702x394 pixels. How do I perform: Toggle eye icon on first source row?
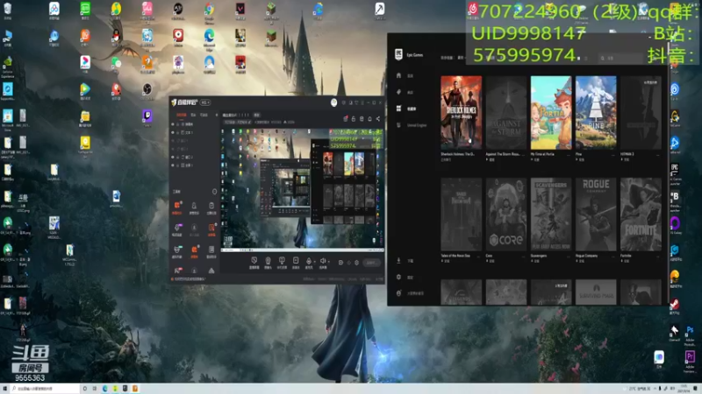pyautogui.click(x=173, y=124)
